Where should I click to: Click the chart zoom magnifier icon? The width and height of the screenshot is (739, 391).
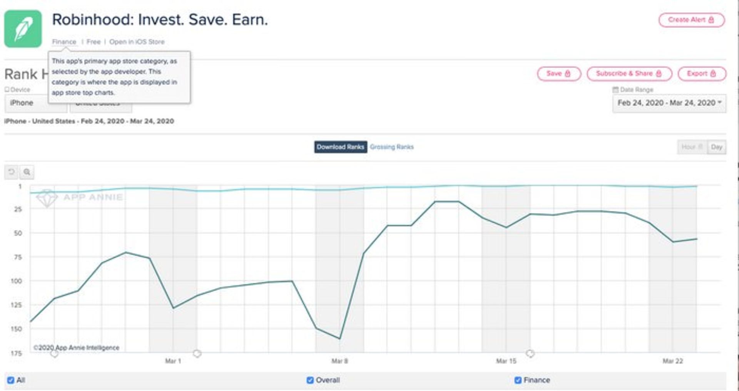pos(27,172)
